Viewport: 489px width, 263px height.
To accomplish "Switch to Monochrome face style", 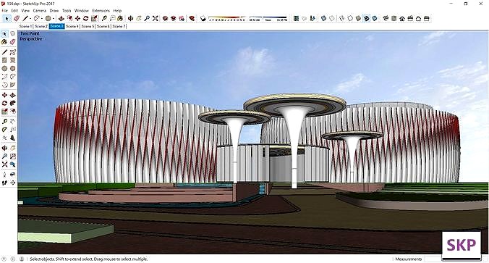I will pyautogui.click(x=375, y=18).
